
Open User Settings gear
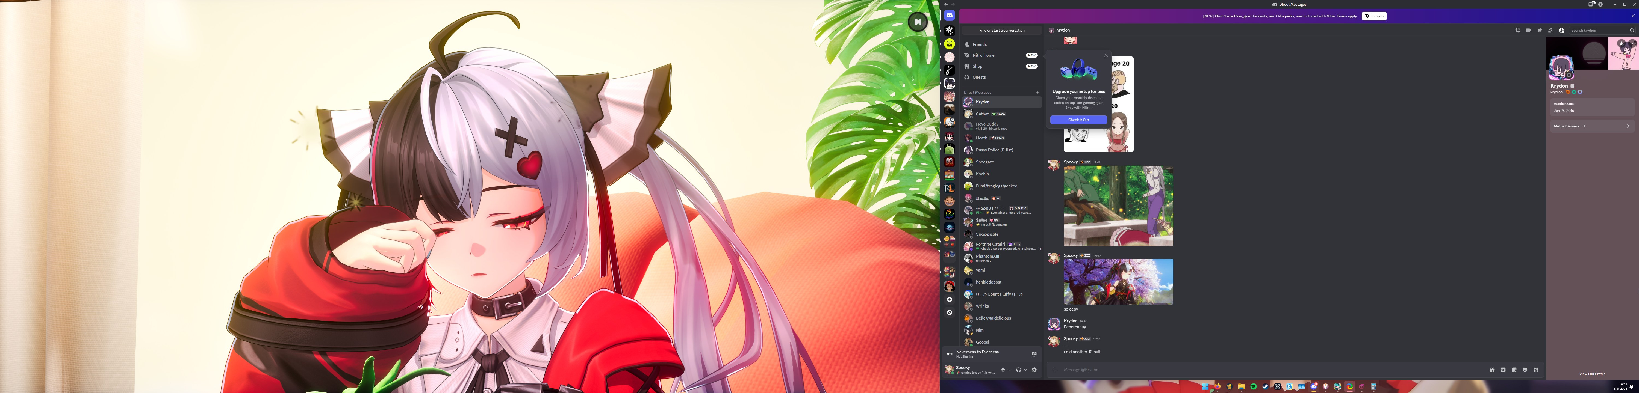click(1034, 370)
